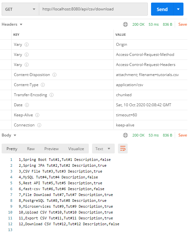
Task: Click the 836 B size in Headers bar
Action: [168, 24]
